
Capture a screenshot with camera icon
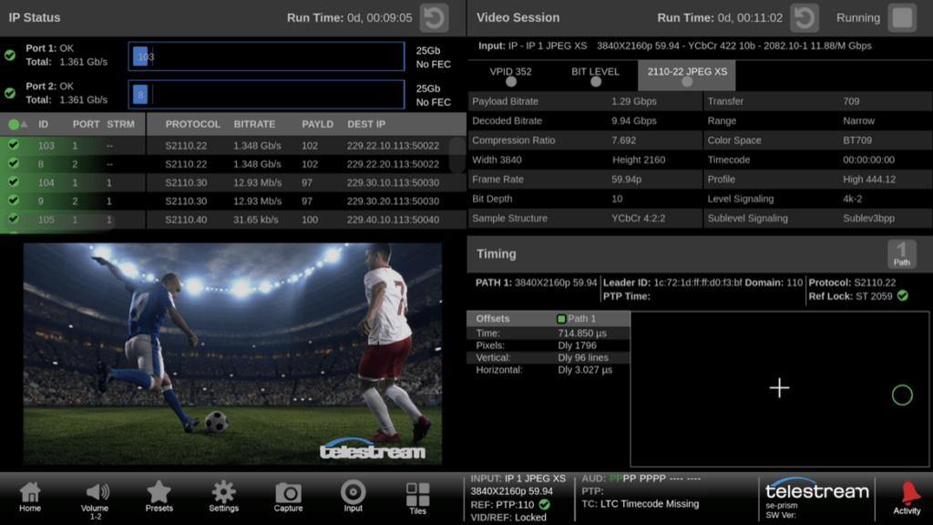click(288, 497)
